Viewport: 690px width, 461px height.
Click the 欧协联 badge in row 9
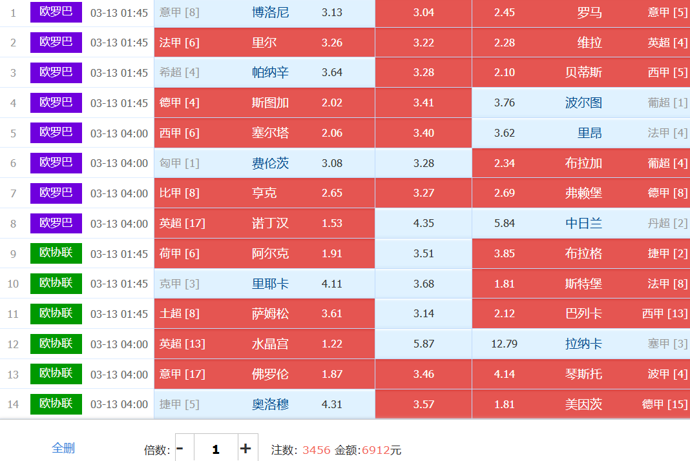point(56,253)
